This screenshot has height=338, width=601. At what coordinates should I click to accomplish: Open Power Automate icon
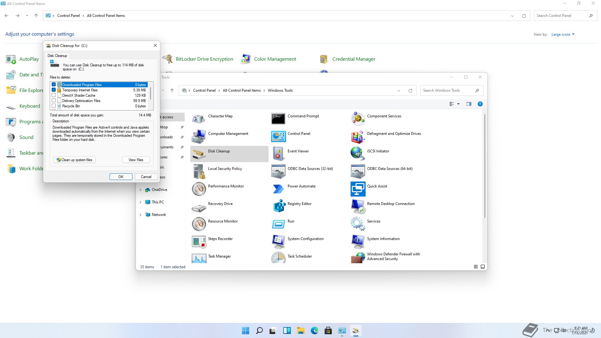coord(278,189)
